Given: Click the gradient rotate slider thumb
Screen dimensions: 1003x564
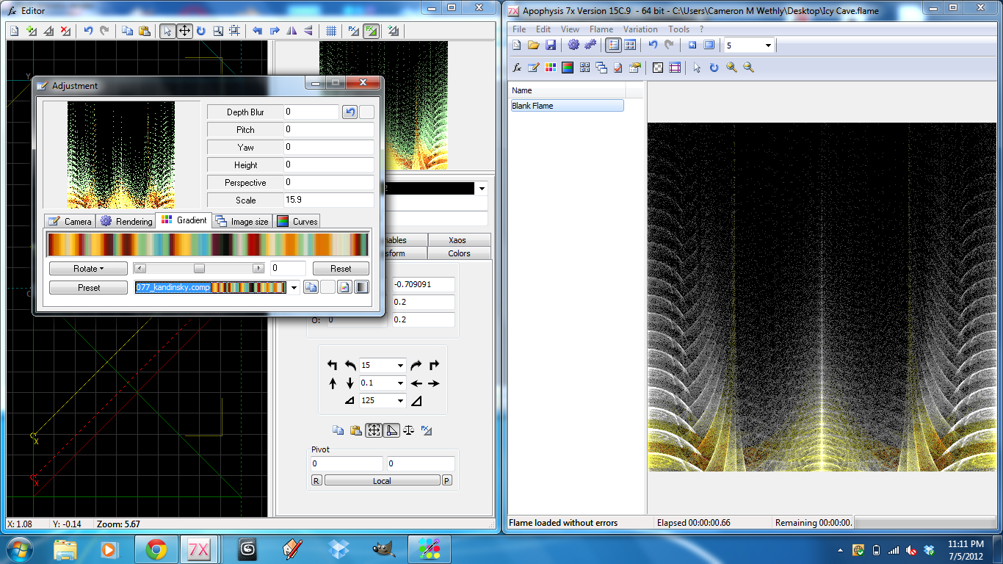Looking at the screenshot, I should pos(199,269).
